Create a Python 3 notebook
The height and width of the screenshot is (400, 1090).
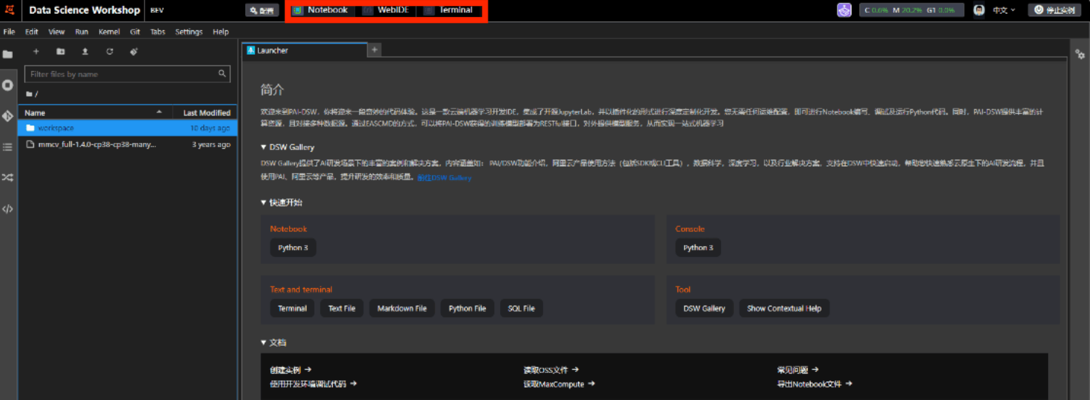[x=293, y=248]
